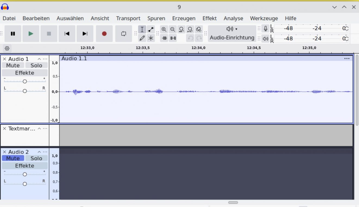Image resolution: width=359 pixels, height=207 pixels.
Task: Click the microphone record meter icon
Action: [266, 29]
